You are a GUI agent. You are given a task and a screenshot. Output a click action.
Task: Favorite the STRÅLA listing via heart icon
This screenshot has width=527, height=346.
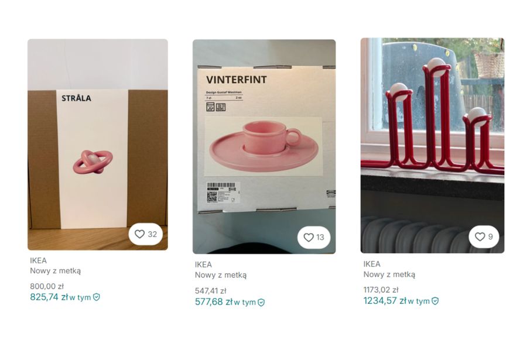pyautogui.click(x=139, y=234)
